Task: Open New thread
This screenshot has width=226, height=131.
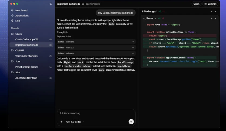Action: pyautogui.click(x=21, y=10)
